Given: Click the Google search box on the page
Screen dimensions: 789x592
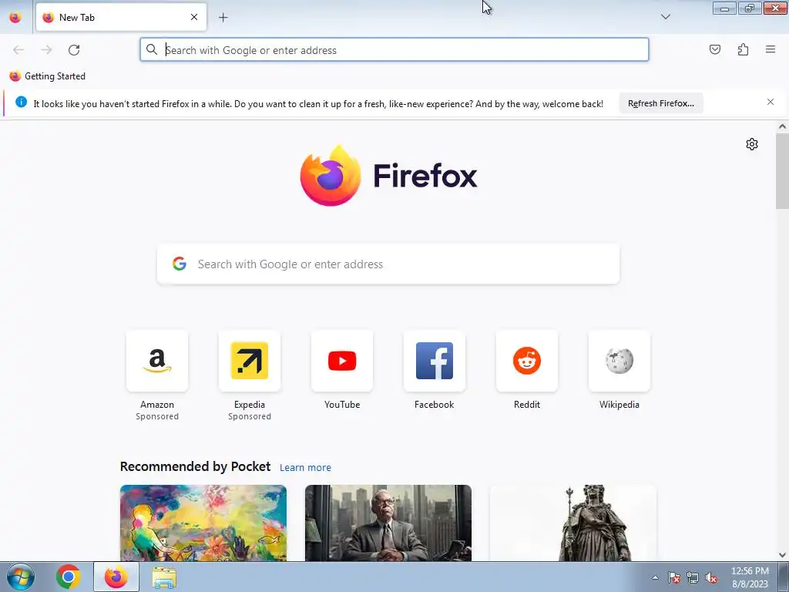Looking at the screenshot, I should (388, 264).
